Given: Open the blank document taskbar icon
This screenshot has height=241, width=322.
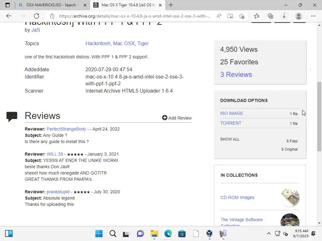Looking at the screenshot, I should 196,233.
